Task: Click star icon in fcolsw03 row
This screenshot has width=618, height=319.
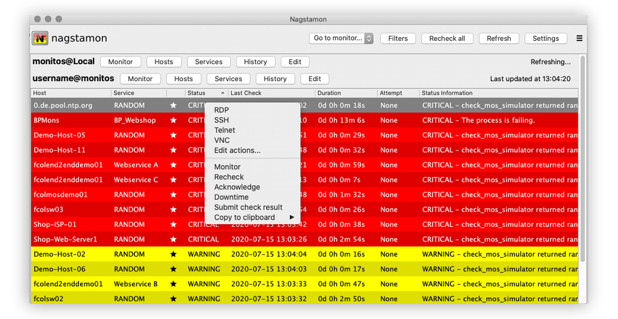Action: 173,210
